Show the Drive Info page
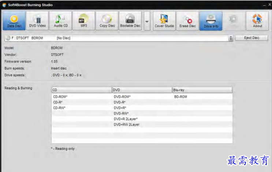 click(211, 21)
